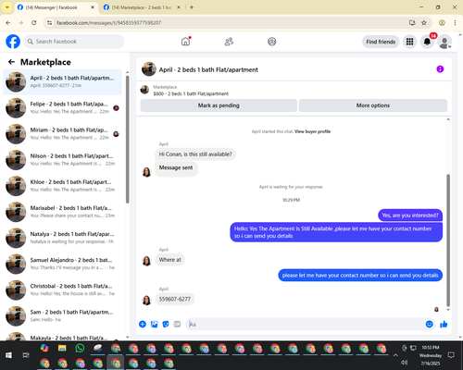Click the volume icon in system tray
Screen dimensions: 463x370
(405, 363)
